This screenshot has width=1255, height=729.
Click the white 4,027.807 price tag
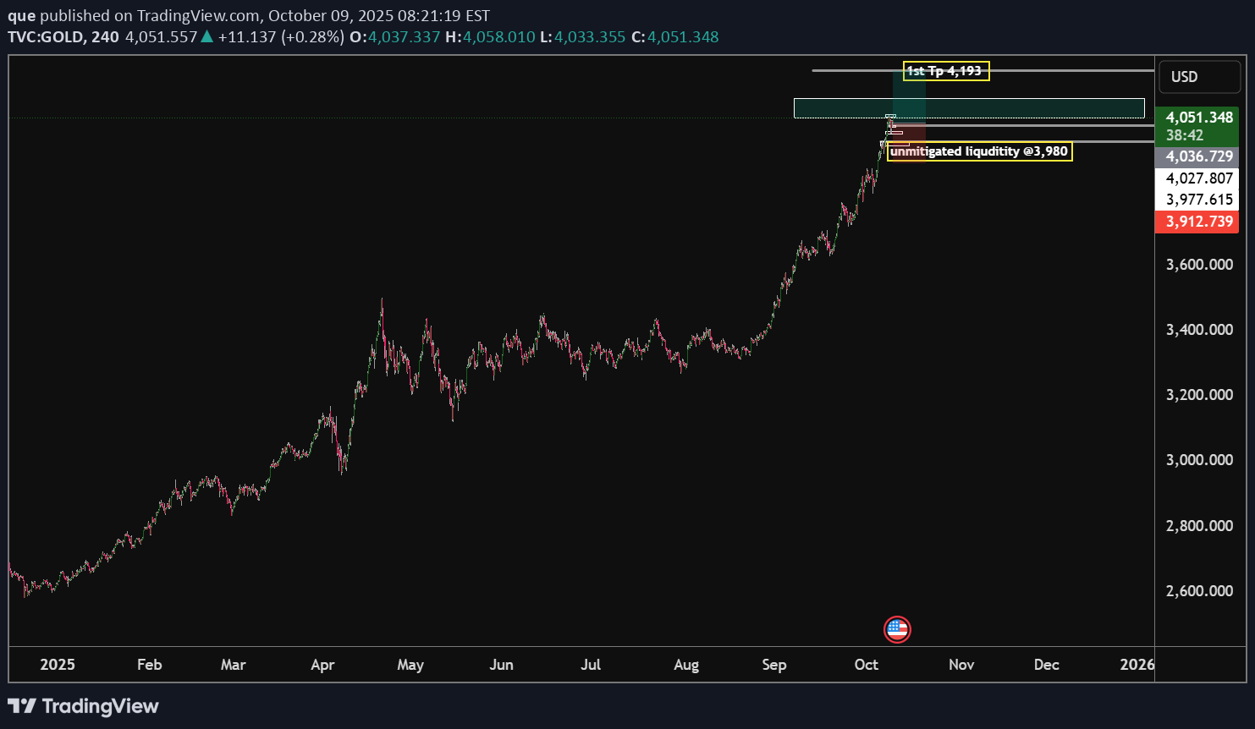[1197, 178]
